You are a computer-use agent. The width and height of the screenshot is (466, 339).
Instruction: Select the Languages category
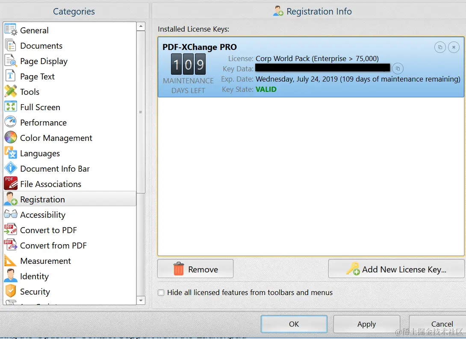pos(70,153)
